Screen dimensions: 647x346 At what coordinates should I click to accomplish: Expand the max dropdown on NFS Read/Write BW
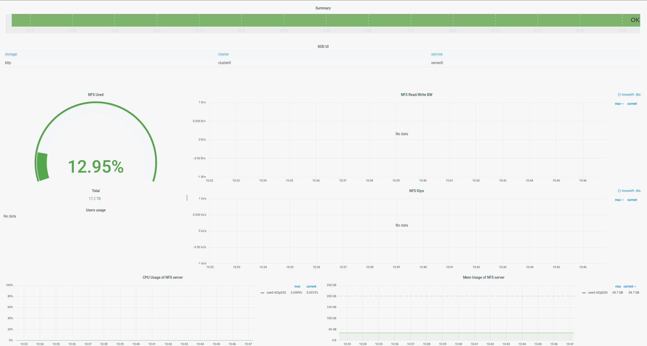point(619,104)
